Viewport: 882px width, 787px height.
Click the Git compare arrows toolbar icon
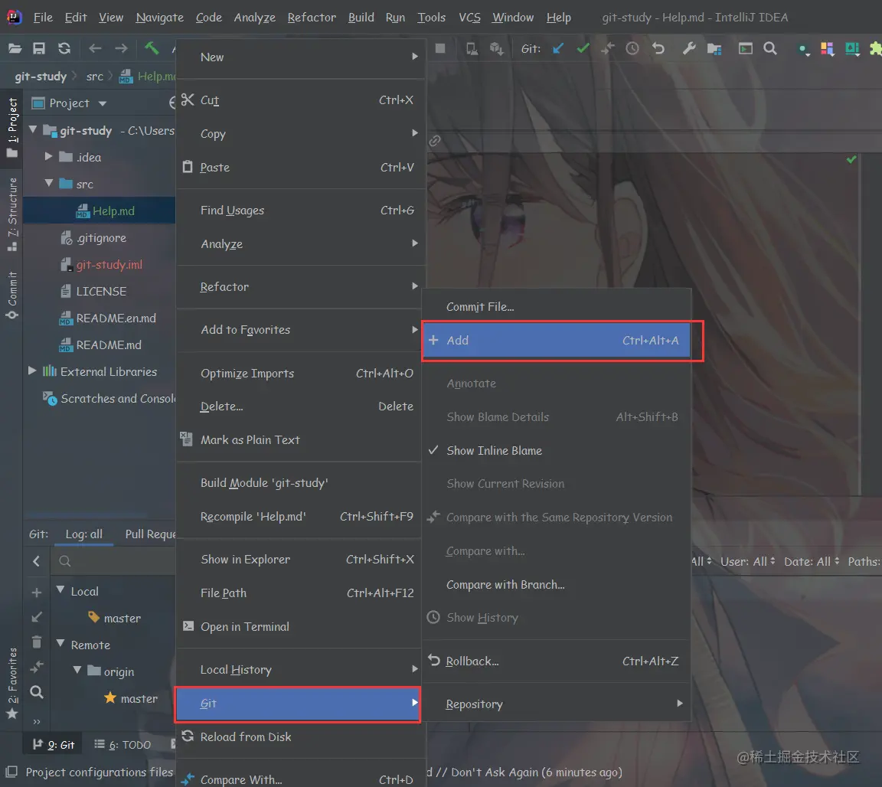coord(607,49)
